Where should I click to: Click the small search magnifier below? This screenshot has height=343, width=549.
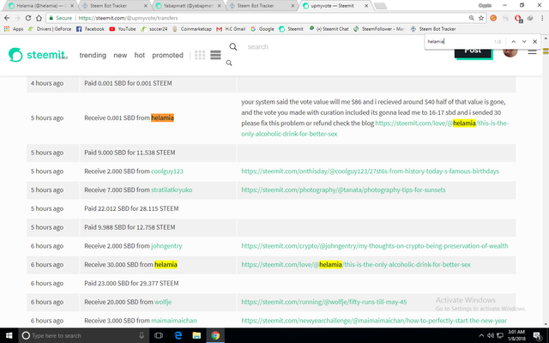tap(229, 63)
